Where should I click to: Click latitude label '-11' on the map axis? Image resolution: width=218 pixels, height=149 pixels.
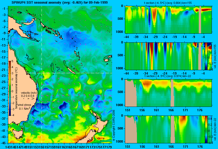click(3, 39)
